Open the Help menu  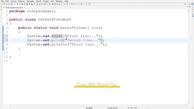click(66, 1)
